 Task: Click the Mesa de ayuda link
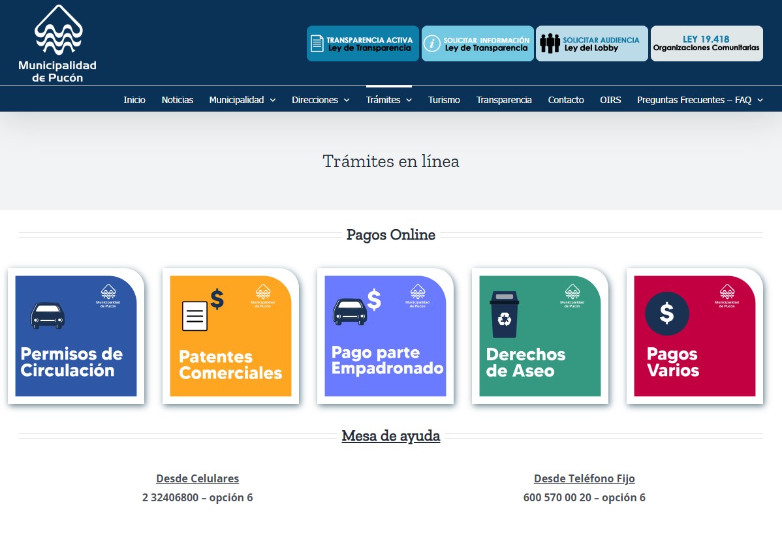(390, 436)
